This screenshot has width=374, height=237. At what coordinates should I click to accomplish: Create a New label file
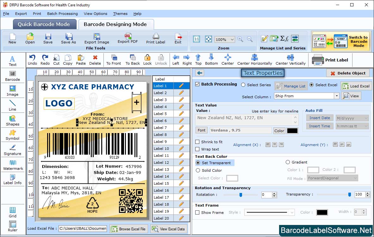pyautogui.click(x=12, y=38)
